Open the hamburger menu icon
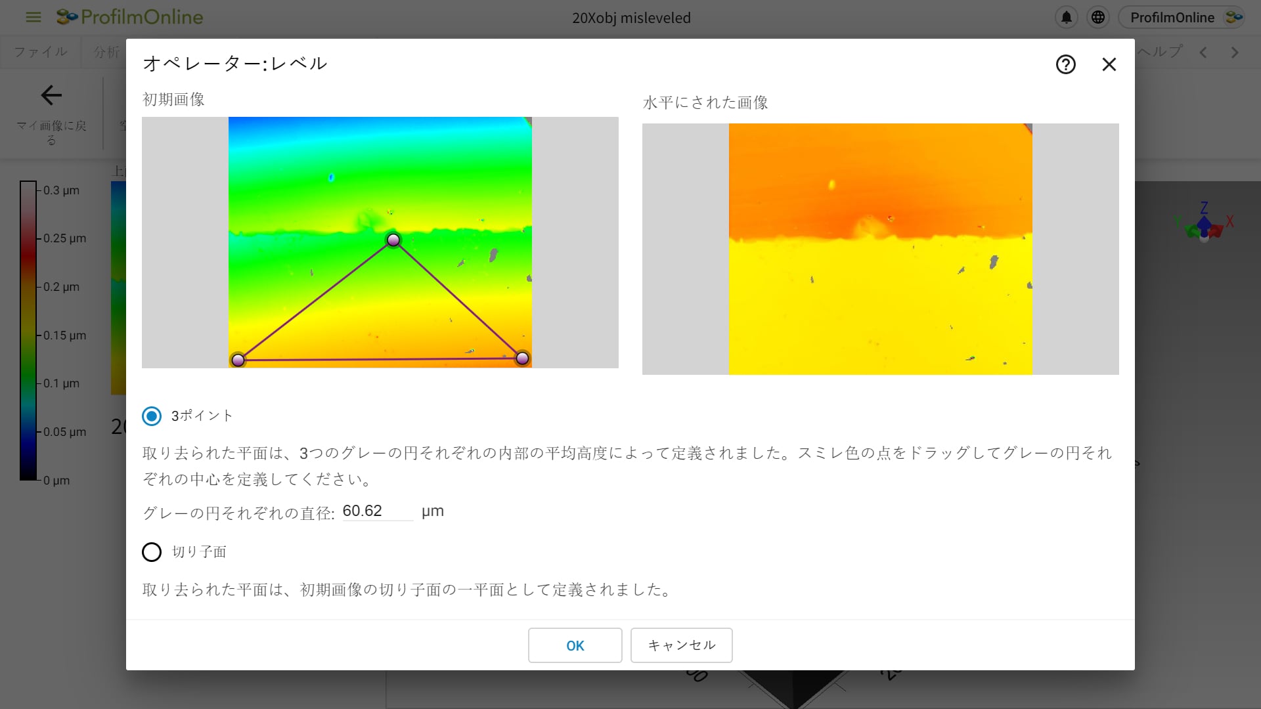This screenshot has width=1261, height=709. point(33,18)
